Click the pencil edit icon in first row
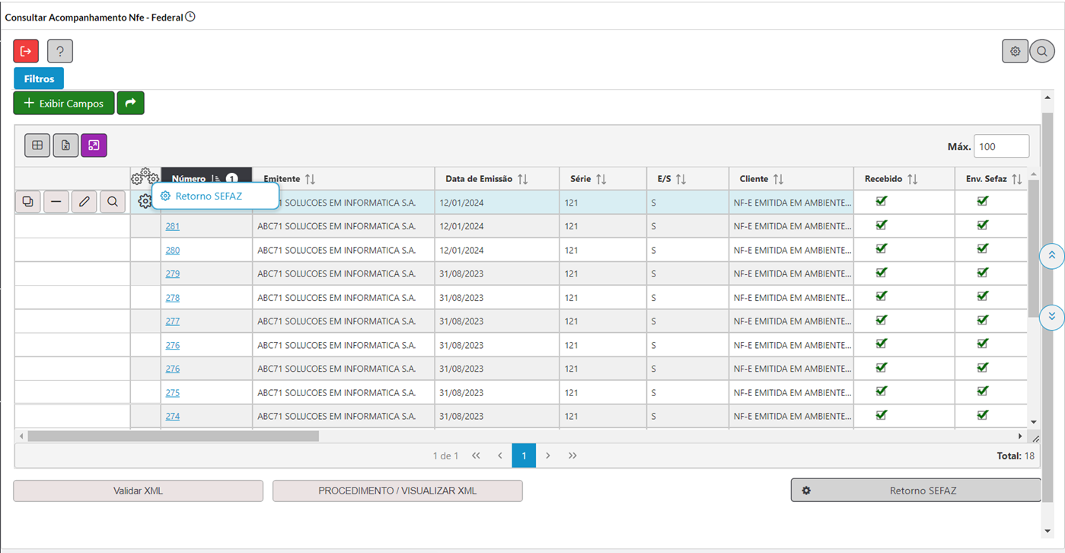 (x=84, y=202)
